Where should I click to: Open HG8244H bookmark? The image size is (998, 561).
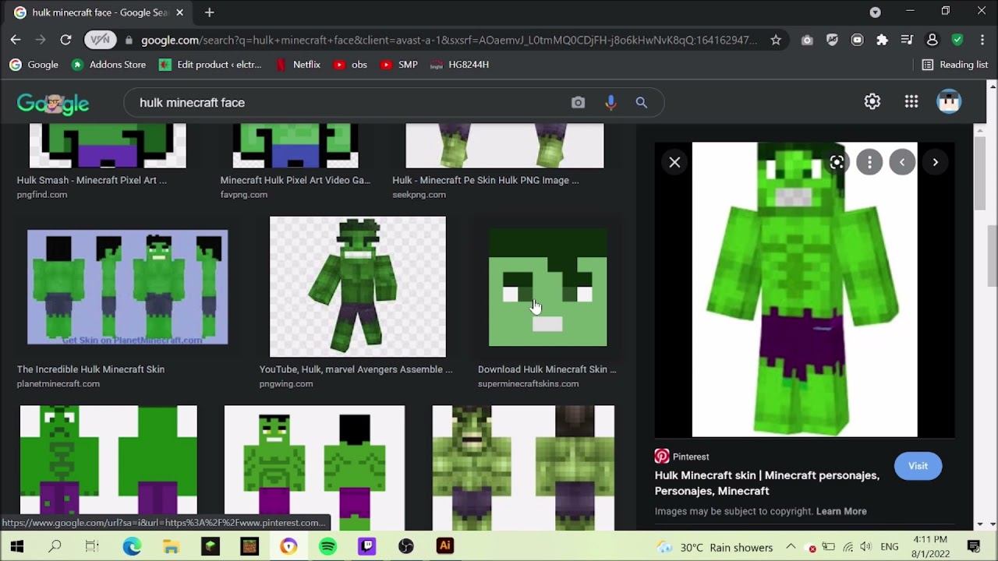point(459,65)
